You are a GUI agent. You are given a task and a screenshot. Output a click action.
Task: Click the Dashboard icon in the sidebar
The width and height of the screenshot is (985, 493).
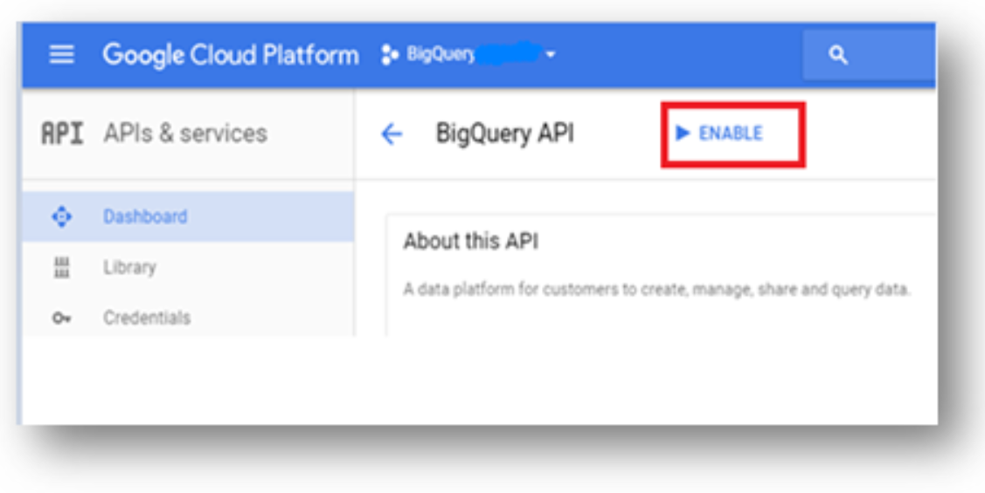pyautogui.click(x=61, y=217)
